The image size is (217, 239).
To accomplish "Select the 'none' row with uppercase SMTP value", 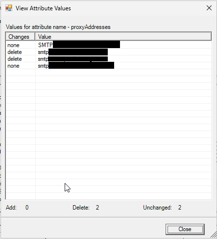I will click(109, 45).
